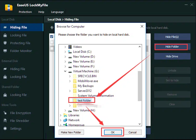The image size is (196, 140).
Task: Click the $RECYCLE.BIN folder icon
Action: coord(75,76)
